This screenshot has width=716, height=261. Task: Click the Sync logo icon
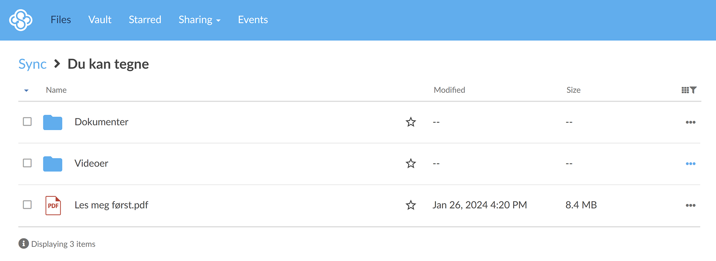click(21, 20)
